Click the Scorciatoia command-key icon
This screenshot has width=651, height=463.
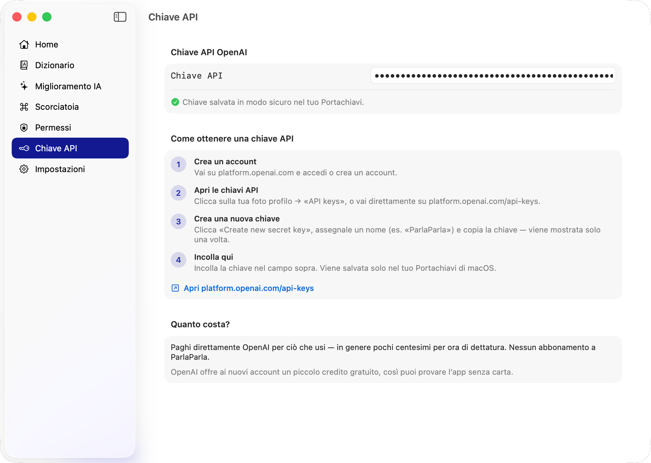coord(24,106)
